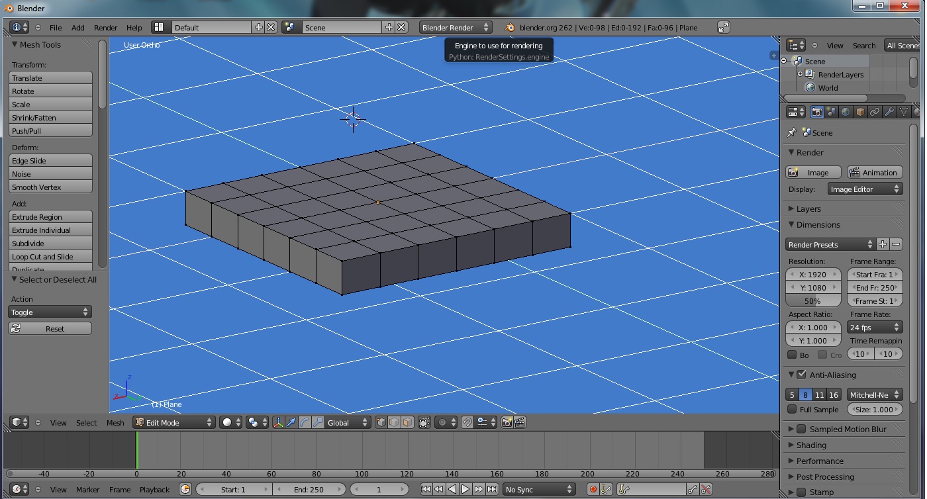Expand the Performance panel
Screen dimensions: 927x499
[819, 461]
